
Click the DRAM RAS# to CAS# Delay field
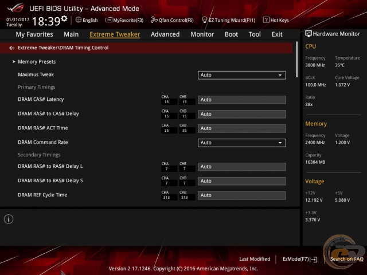[x=242, y=114]
